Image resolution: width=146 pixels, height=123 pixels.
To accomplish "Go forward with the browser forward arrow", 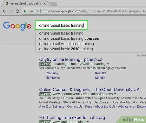I will click(11, 11).
